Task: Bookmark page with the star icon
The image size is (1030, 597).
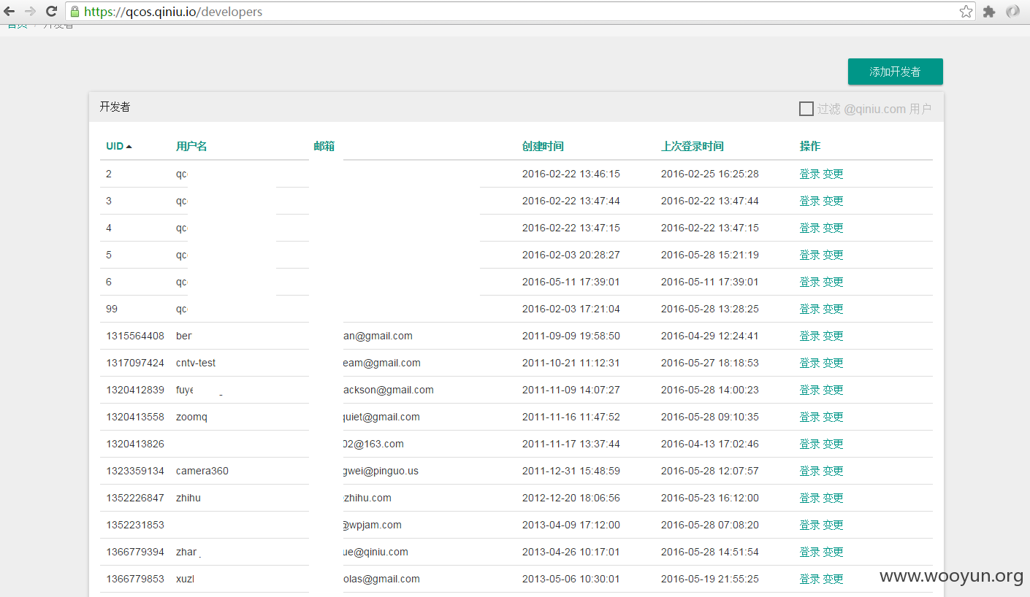Action: point(966,11)
